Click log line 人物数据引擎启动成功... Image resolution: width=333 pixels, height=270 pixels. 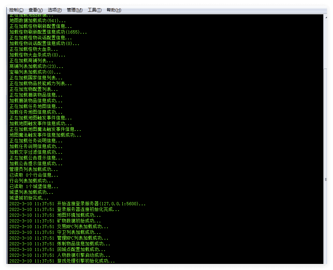60,255
